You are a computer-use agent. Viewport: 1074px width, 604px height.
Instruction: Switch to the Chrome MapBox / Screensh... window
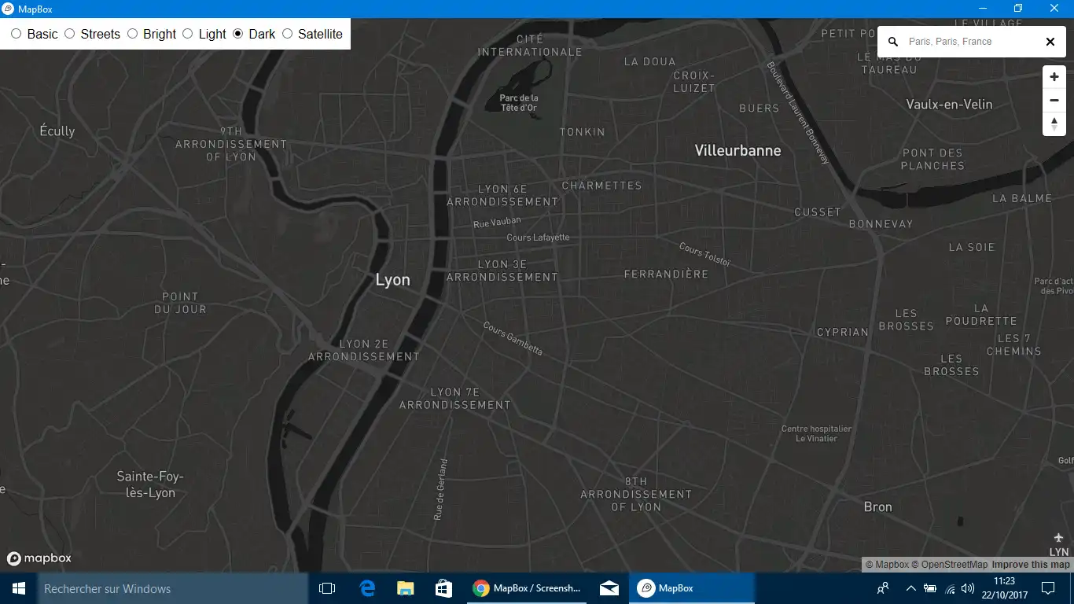527,588
